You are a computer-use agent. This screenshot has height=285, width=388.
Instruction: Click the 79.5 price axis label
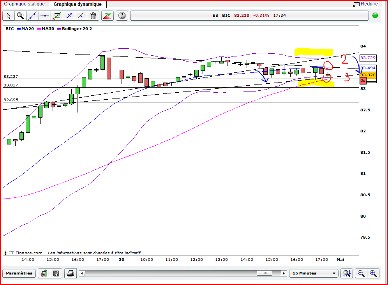[x=365, y=237]
